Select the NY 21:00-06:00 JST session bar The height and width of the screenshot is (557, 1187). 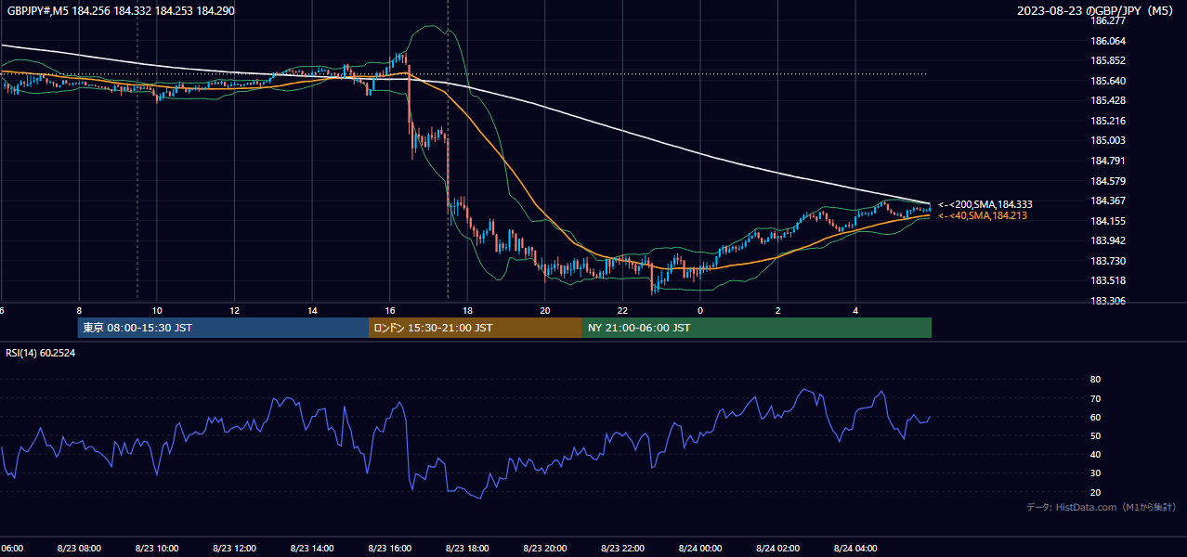coord(757,328)
